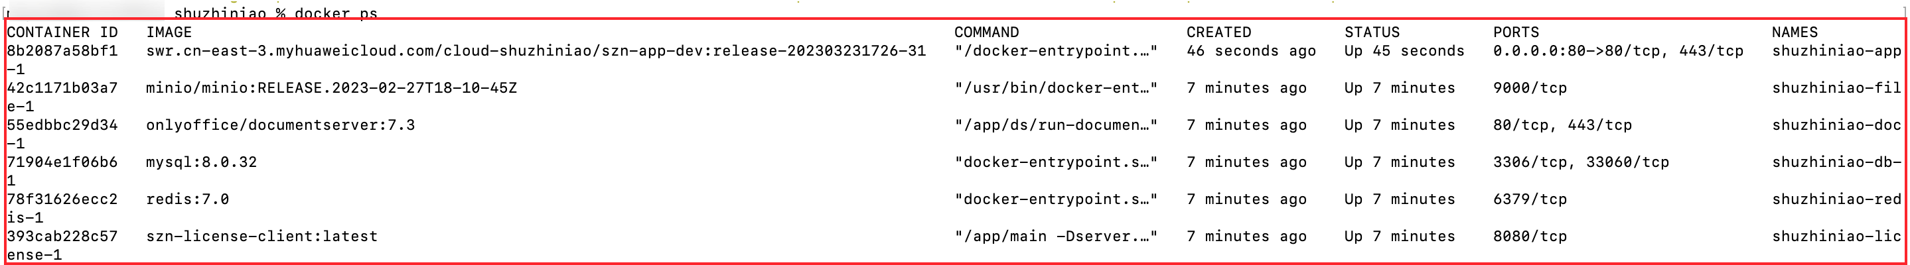This screenshot has width=1910, height=265.
Task: Click the "46 seconds ago" created text
Action: (1251, 51)
